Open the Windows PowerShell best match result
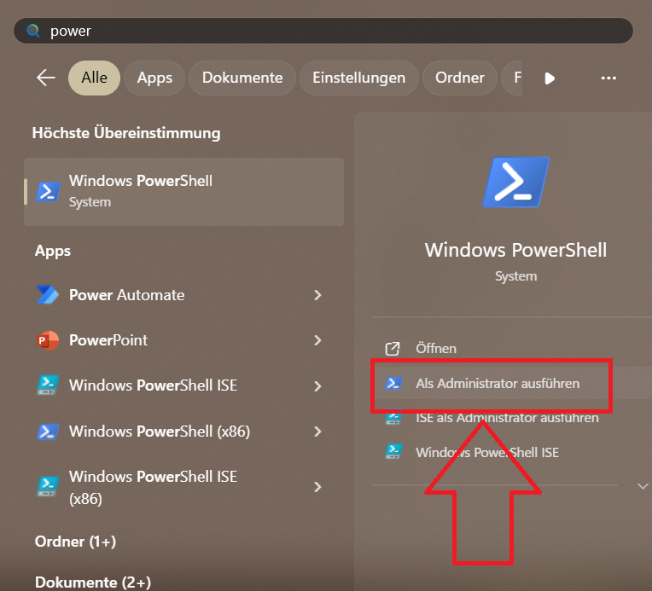Screen dimensions: 652x591 (x=183, y=192)
